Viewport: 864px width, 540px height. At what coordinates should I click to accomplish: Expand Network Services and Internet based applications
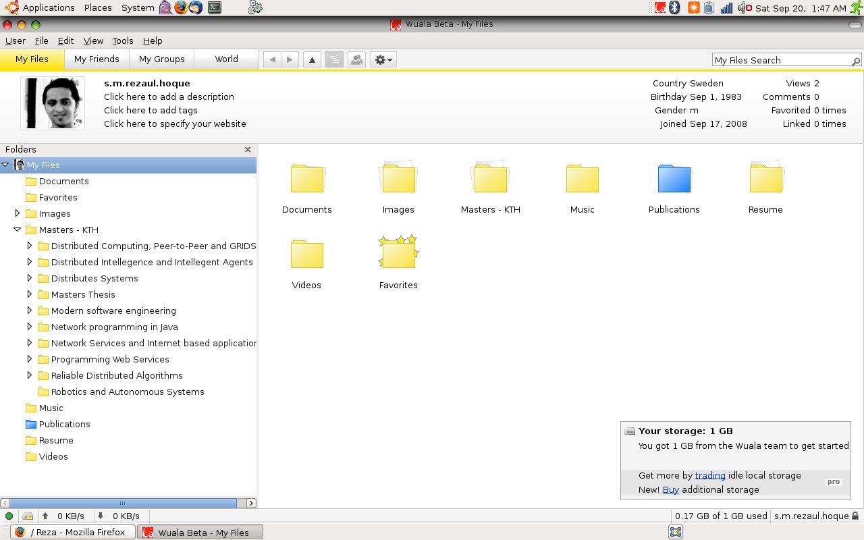point(30,343)
